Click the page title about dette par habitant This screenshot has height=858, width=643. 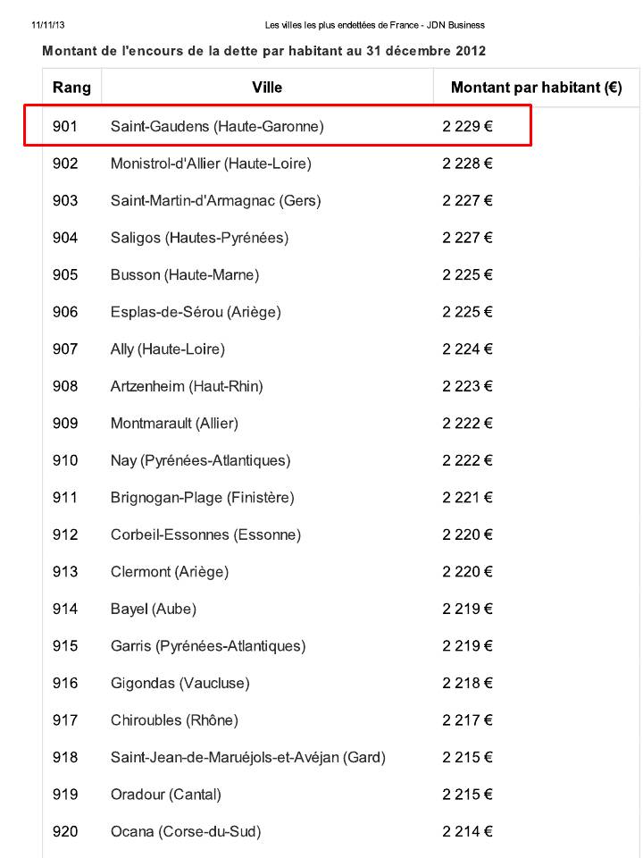[264, 51]
